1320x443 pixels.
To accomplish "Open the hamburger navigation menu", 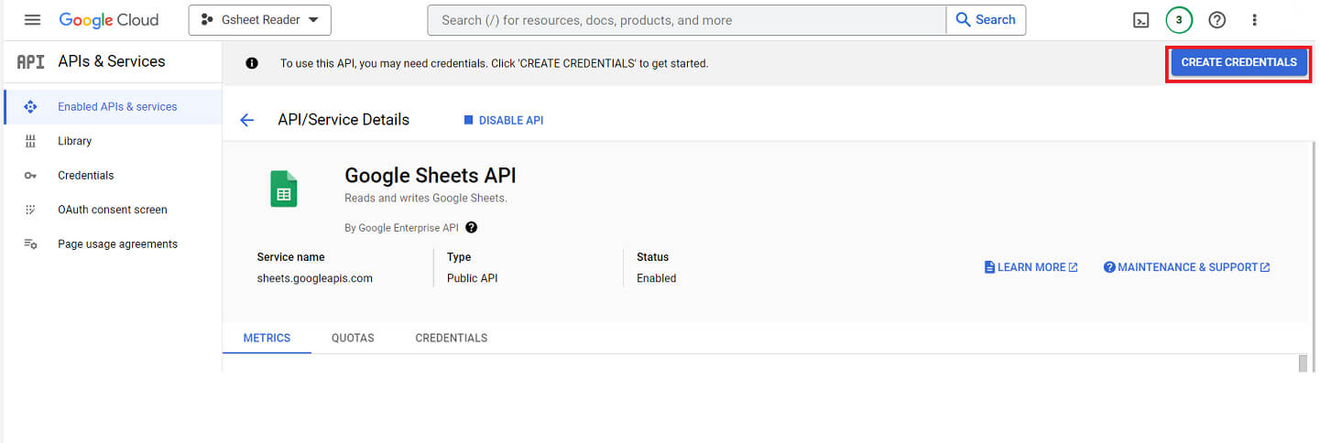I will [x=33, y=20].
